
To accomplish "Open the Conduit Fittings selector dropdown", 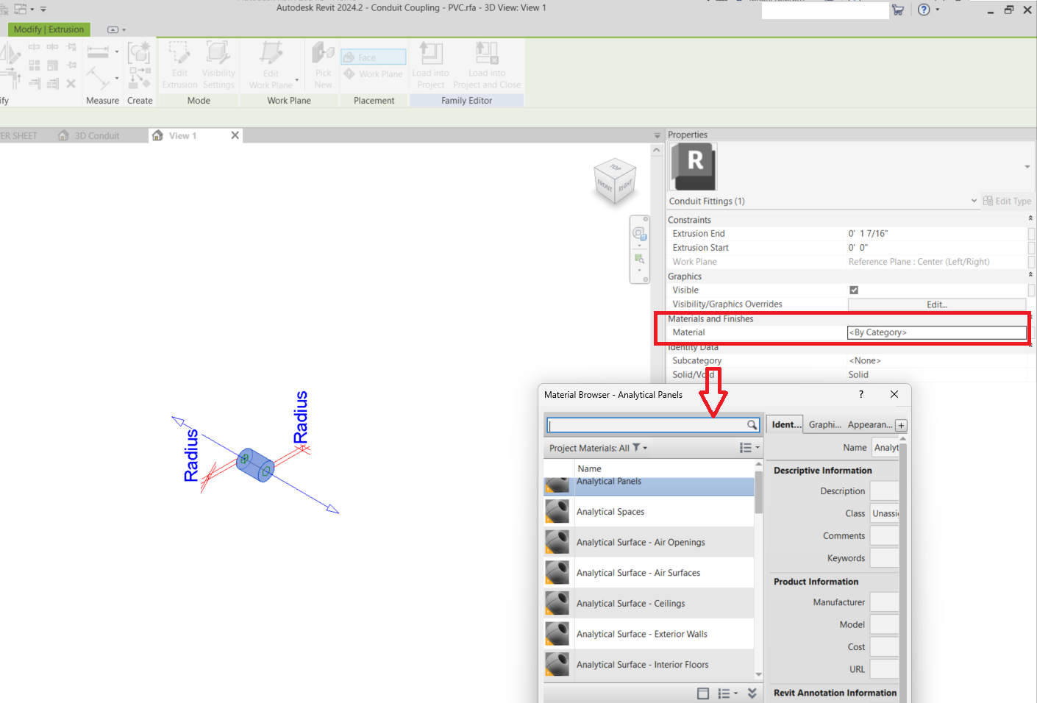I will [x=974, y=201].
